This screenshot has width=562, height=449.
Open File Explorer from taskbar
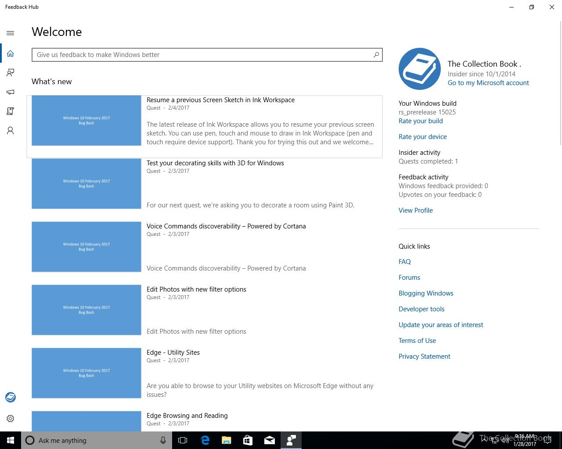pos(227,440)
